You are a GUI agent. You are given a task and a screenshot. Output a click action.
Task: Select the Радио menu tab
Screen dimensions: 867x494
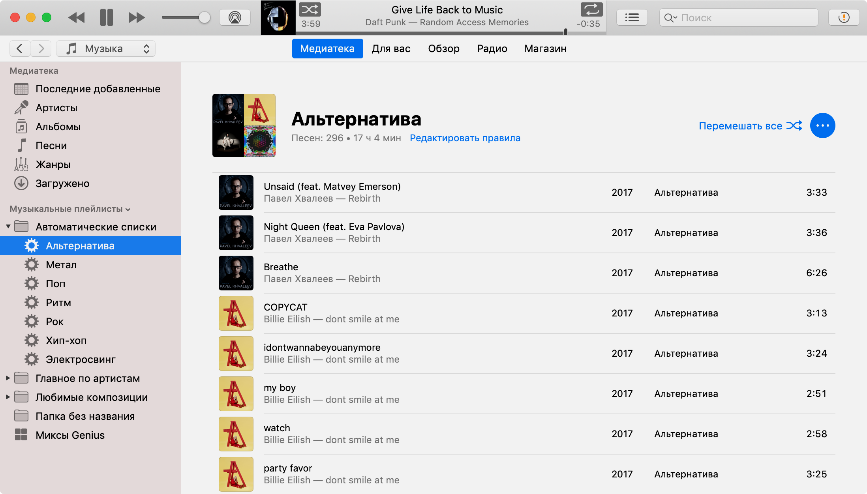[x=492, y=49]
